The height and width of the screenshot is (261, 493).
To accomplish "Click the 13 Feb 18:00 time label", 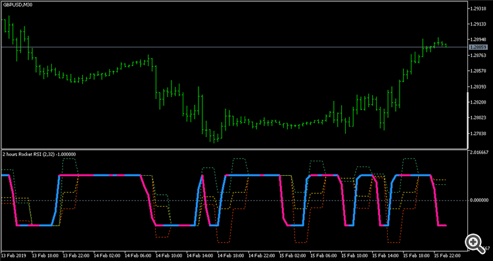I will pyautogui.click(x=45, y=256).
